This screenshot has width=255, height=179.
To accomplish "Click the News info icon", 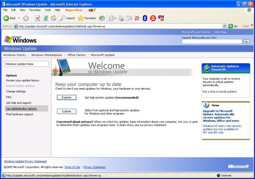I will click(206, 105).
